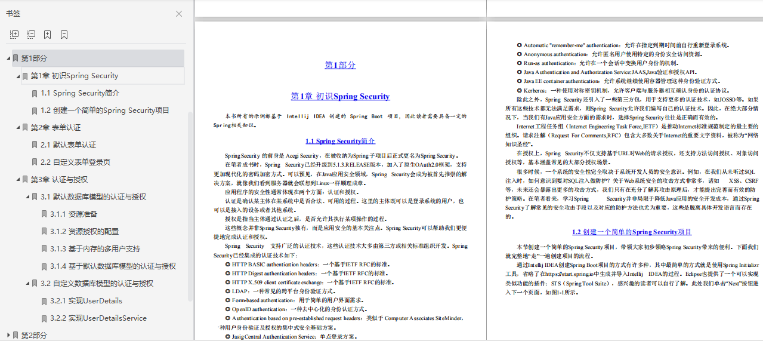This screenshot has width=763, height=341.
Task: Jump to bookmark 第2章 表单认证
Action: pyautogui.click(x=55, y=128)
